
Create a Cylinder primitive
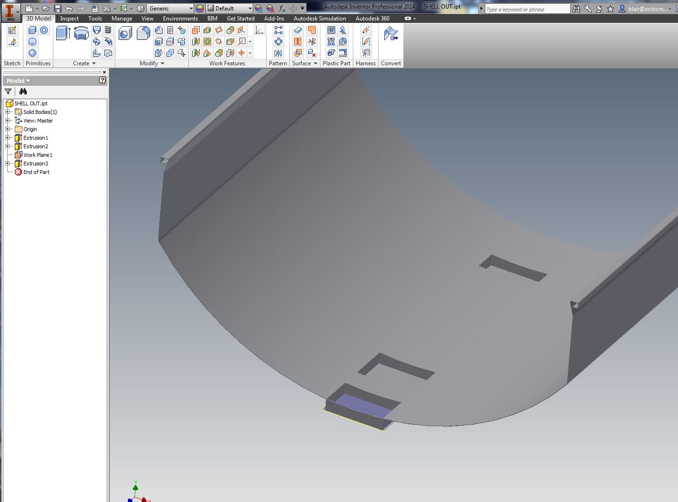pyautogui.click(x=32, y=41)
